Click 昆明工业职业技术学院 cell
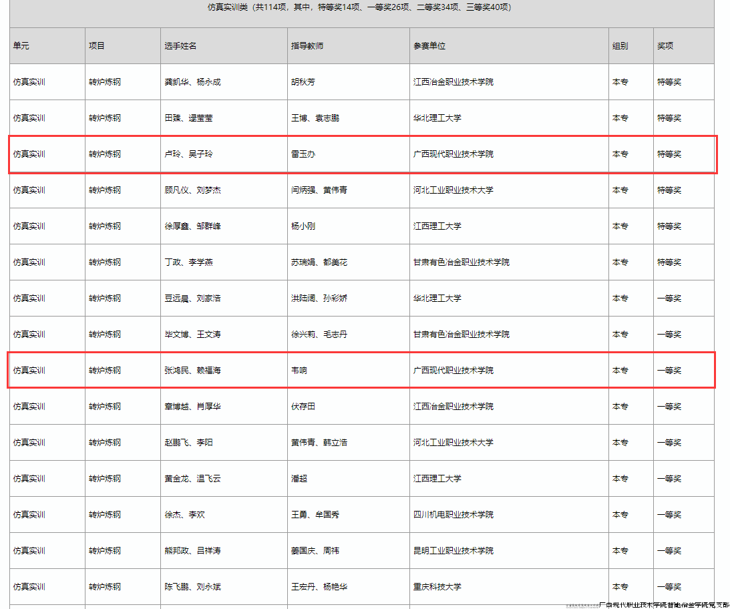The width and height of the screenshot is (730, 609). pyautogui.click(x=453, y=551)
